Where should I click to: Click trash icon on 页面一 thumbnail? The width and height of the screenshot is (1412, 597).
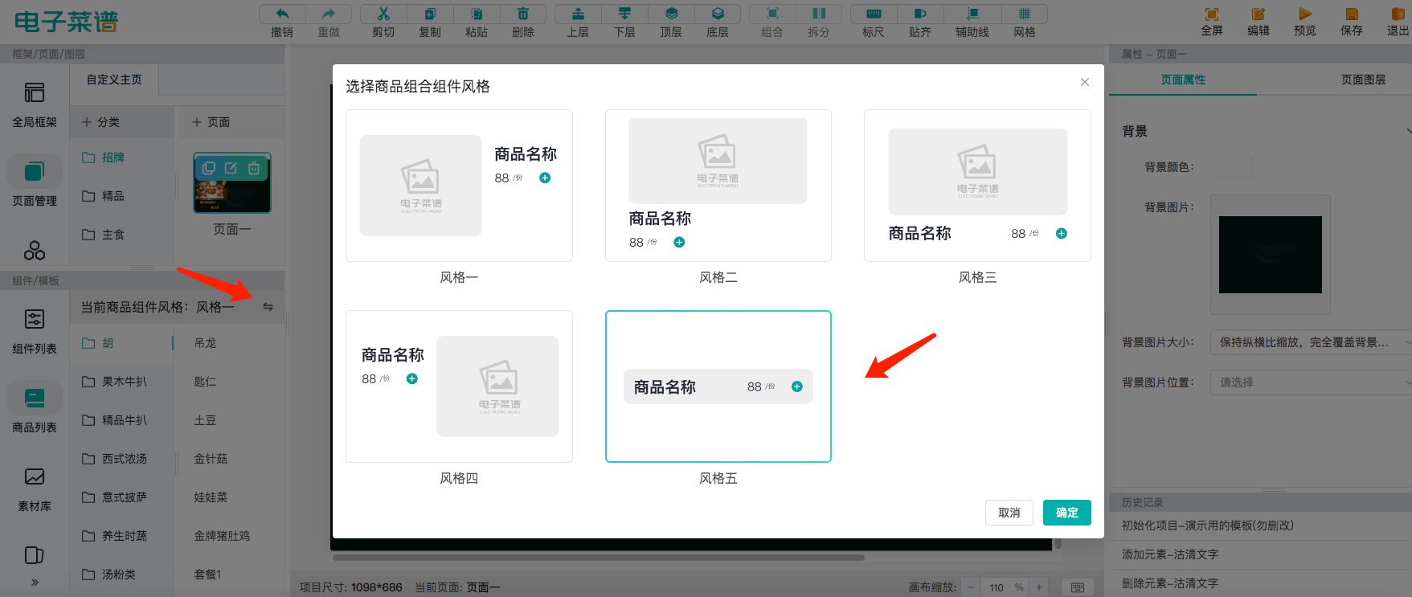click(x=254, y=168)
